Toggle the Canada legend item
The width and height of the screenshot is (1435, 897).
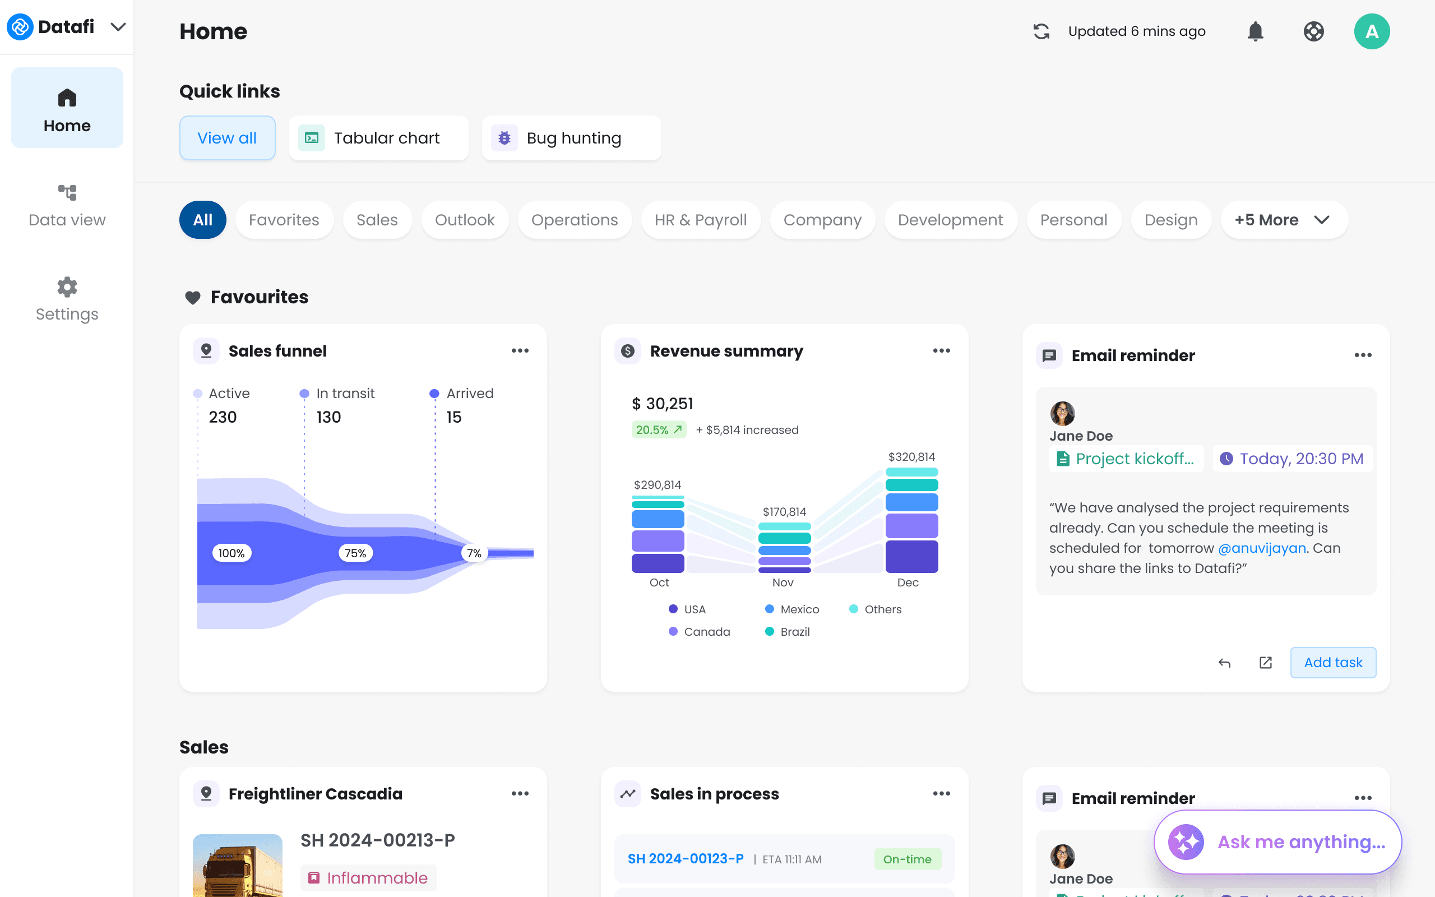[700, 632]
